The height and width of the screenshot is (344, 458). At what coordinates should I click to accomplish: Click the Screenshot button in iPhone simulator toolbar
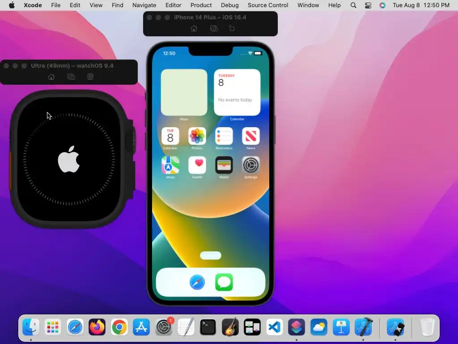[214, 28]
